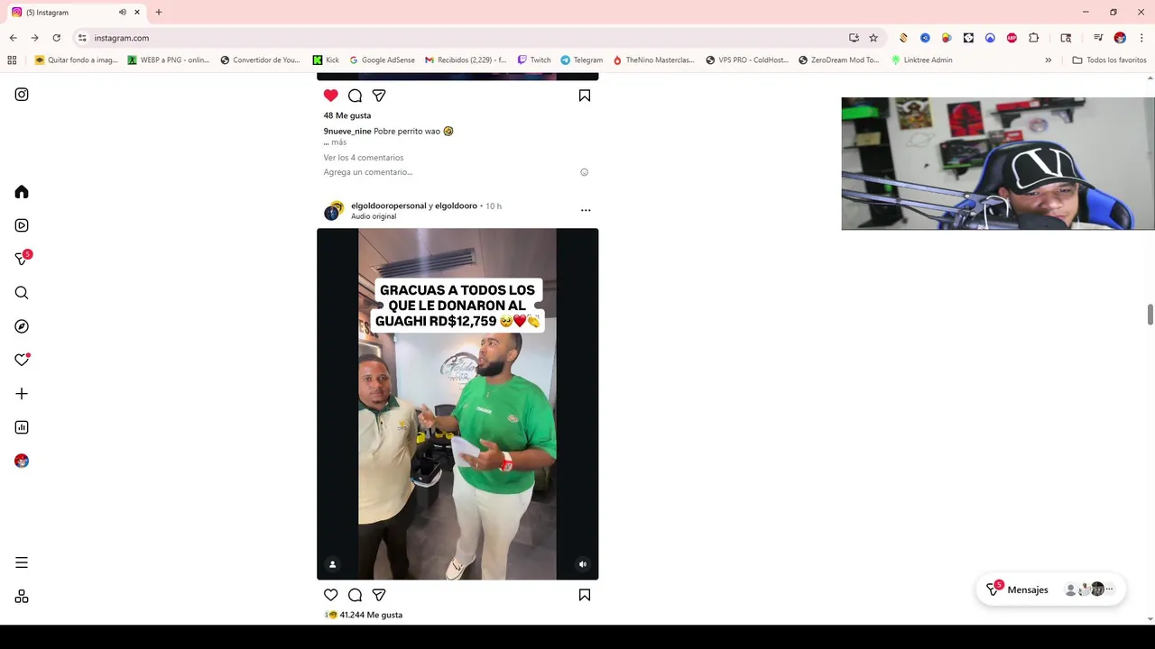Viewport: 1155px width, 649px height.
Task: Save the elgoldooropersonal post with bookmark
Action: tap(585, 595)
